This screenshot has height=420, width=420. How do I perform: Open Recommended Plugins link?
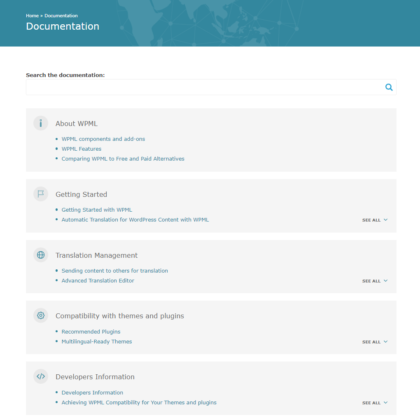(91, 331)
